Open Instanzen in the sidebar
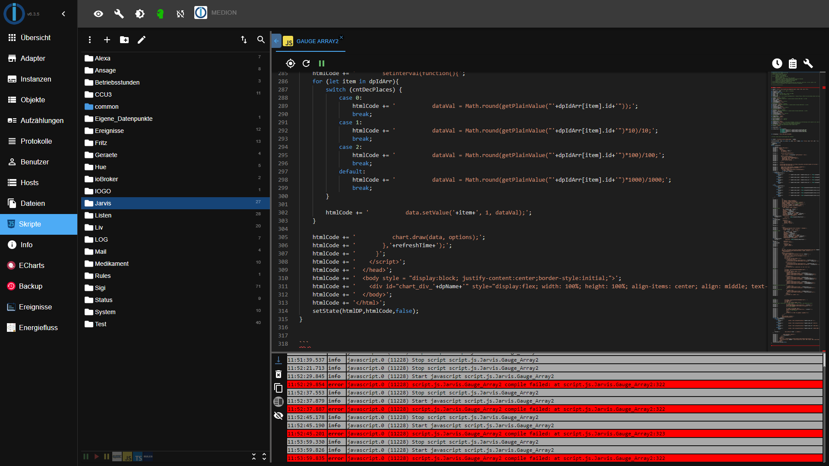Viewport: 829px width, 466px height. point(39,79)
